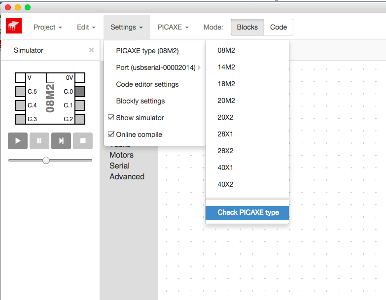Image resolution: width=386 pixels, height=300 pixels.
Task: Select 08M2 chip type
Action: (247, 50)
